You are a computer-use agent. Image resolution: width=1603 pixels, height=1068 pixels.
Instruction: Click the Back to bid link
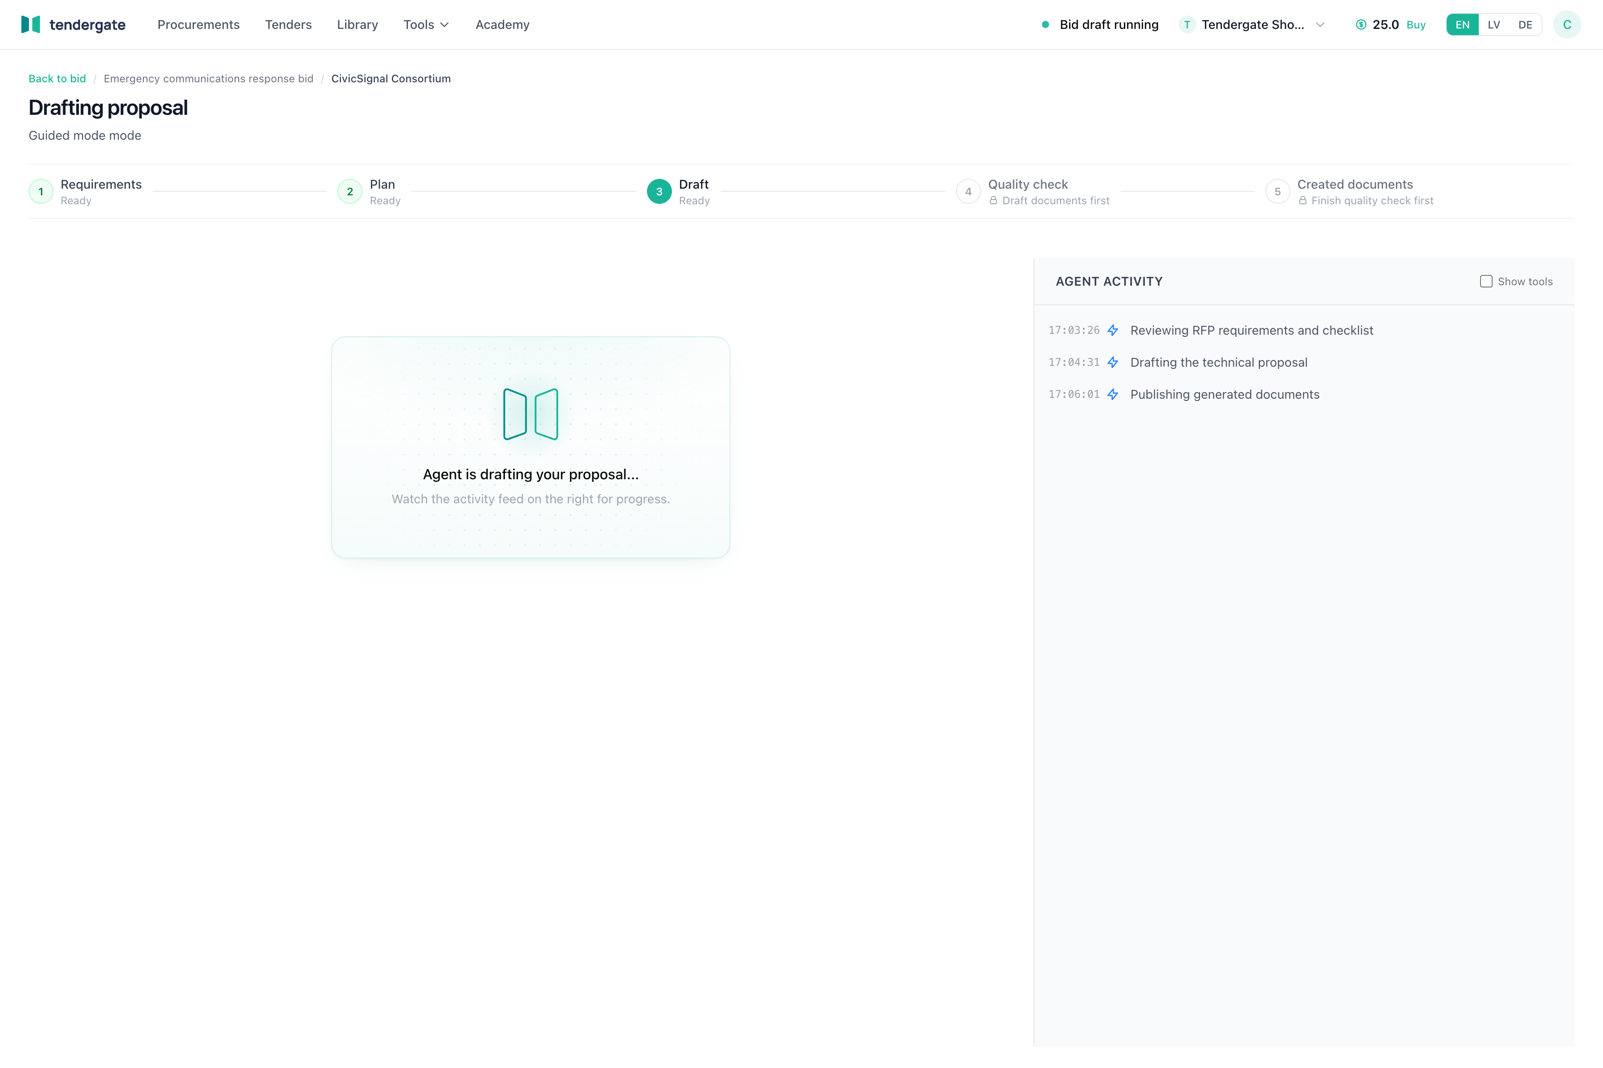[x=57, y=78]
